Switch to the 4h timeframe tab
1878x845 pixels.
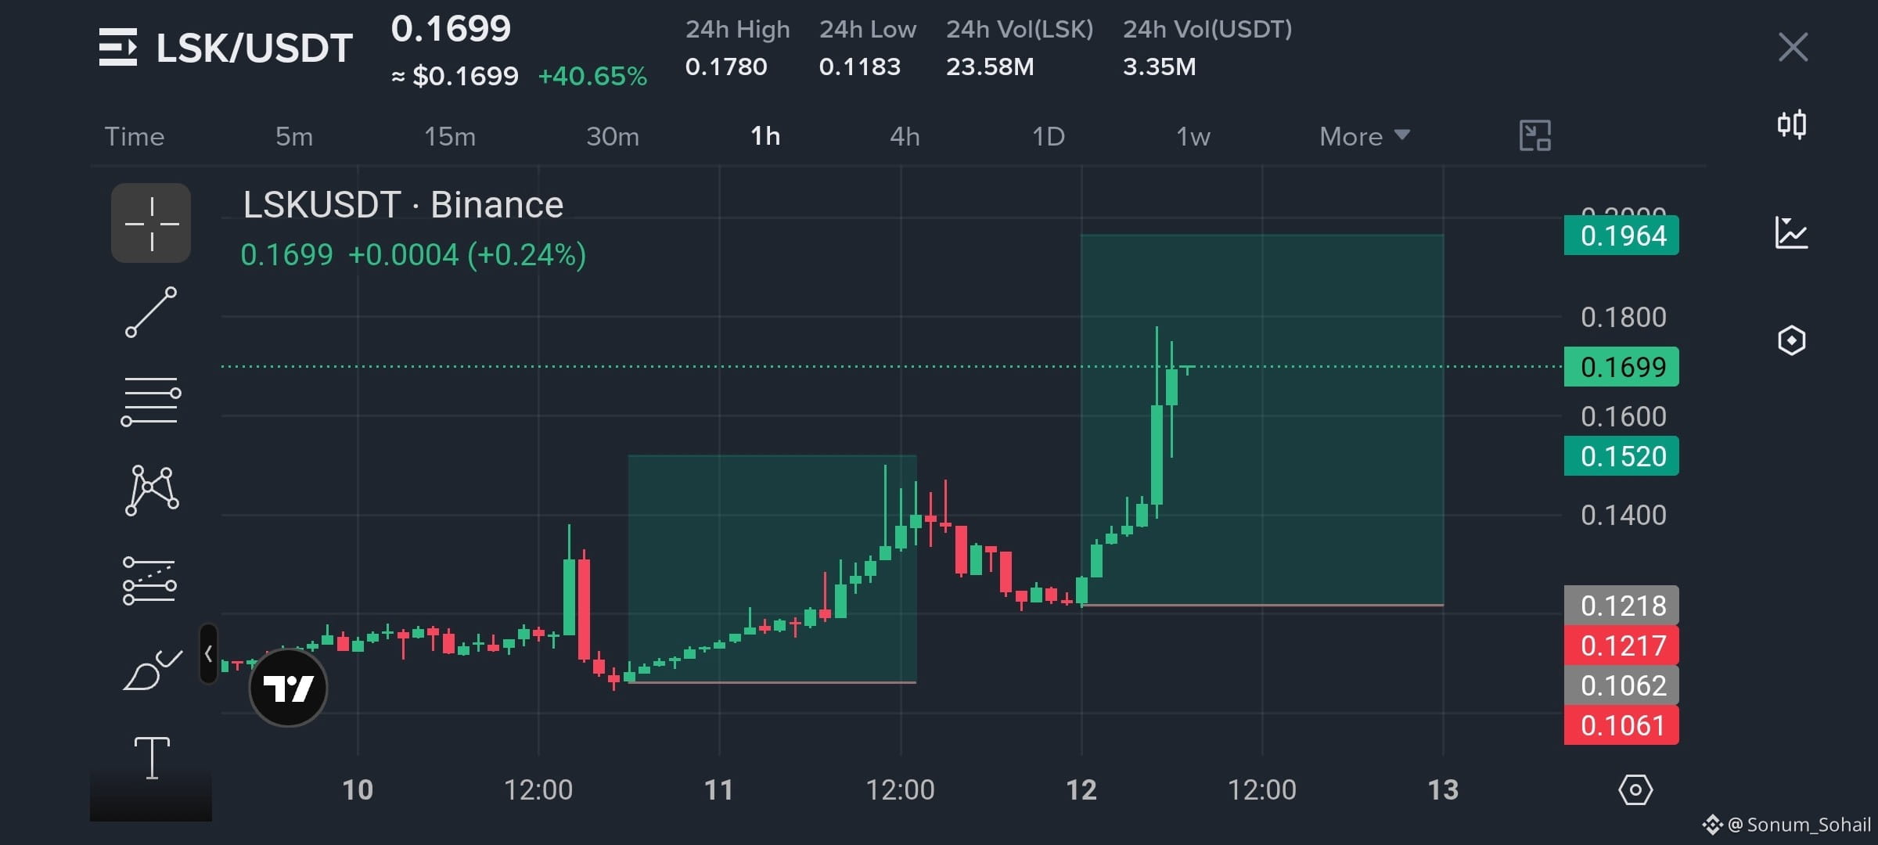905,136
